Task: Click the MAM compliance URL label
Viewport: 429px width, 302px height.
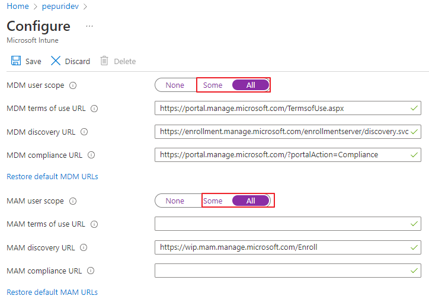Action: 44,271
